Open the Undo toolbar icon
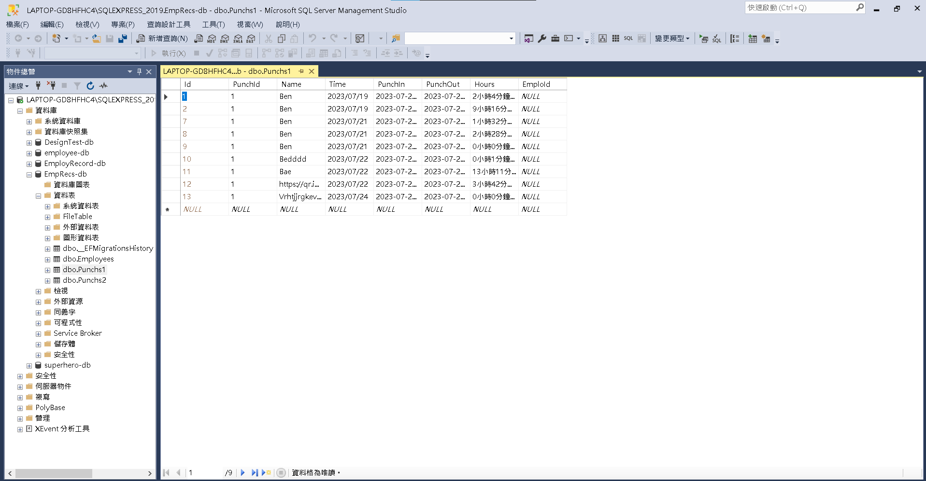This screenshot has height=481, width=926. tap(312, 38)
